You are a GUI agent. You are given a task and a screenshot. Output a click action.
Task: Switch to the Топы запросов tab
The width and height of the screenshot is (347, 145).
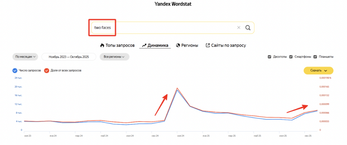pos(118,46)
